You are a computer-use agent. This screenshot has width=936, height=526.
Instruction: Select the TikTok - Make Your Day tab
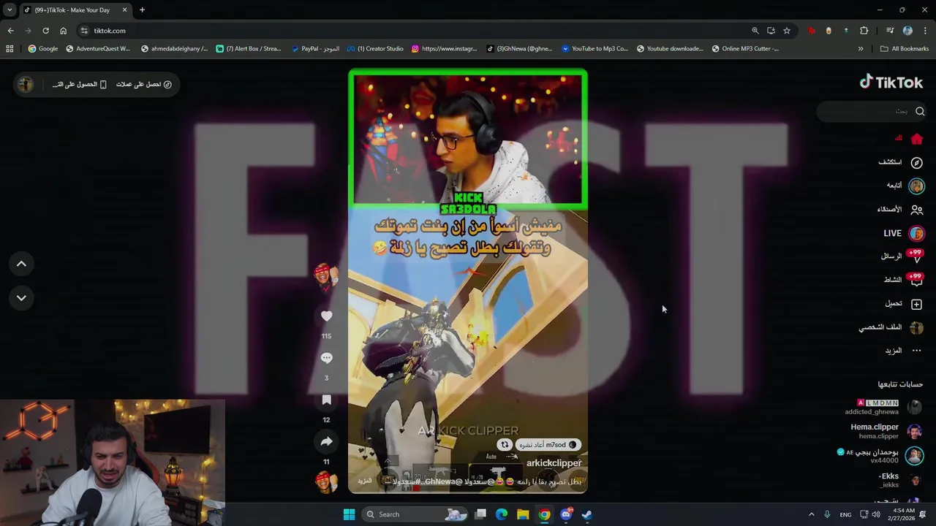(76, 10)
